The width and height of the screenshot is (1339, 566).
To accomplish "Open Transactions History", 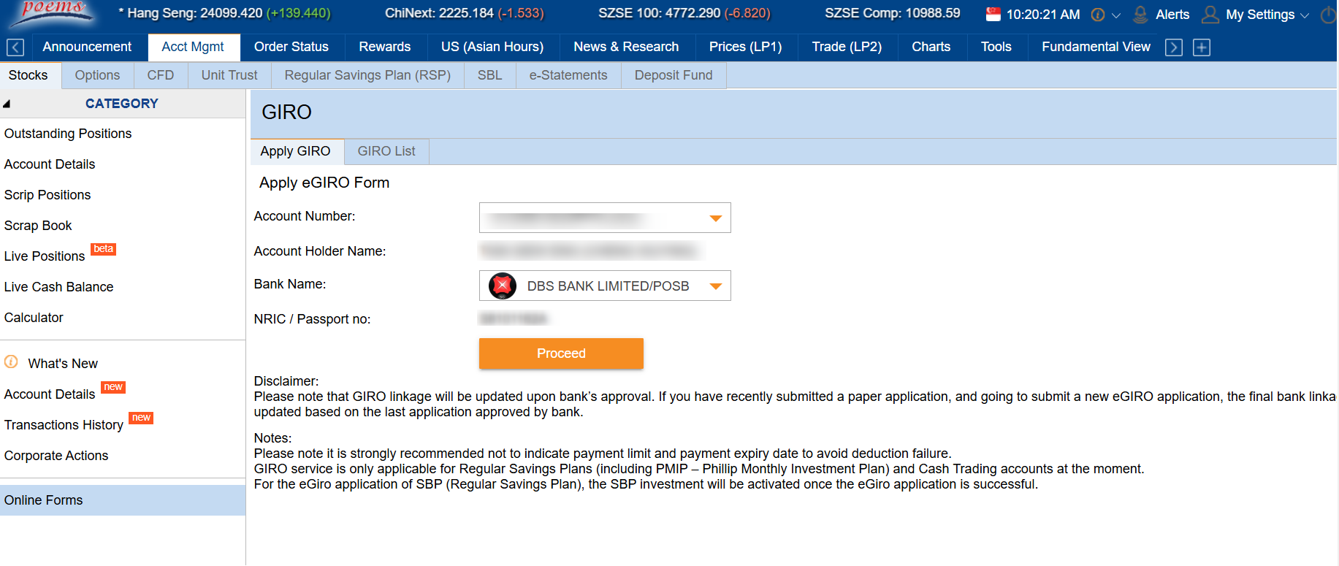I will [64, 425].
